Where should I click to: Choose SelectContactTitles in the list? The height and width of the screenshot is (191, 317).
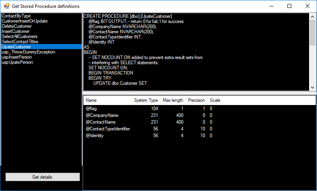[42, 42]
